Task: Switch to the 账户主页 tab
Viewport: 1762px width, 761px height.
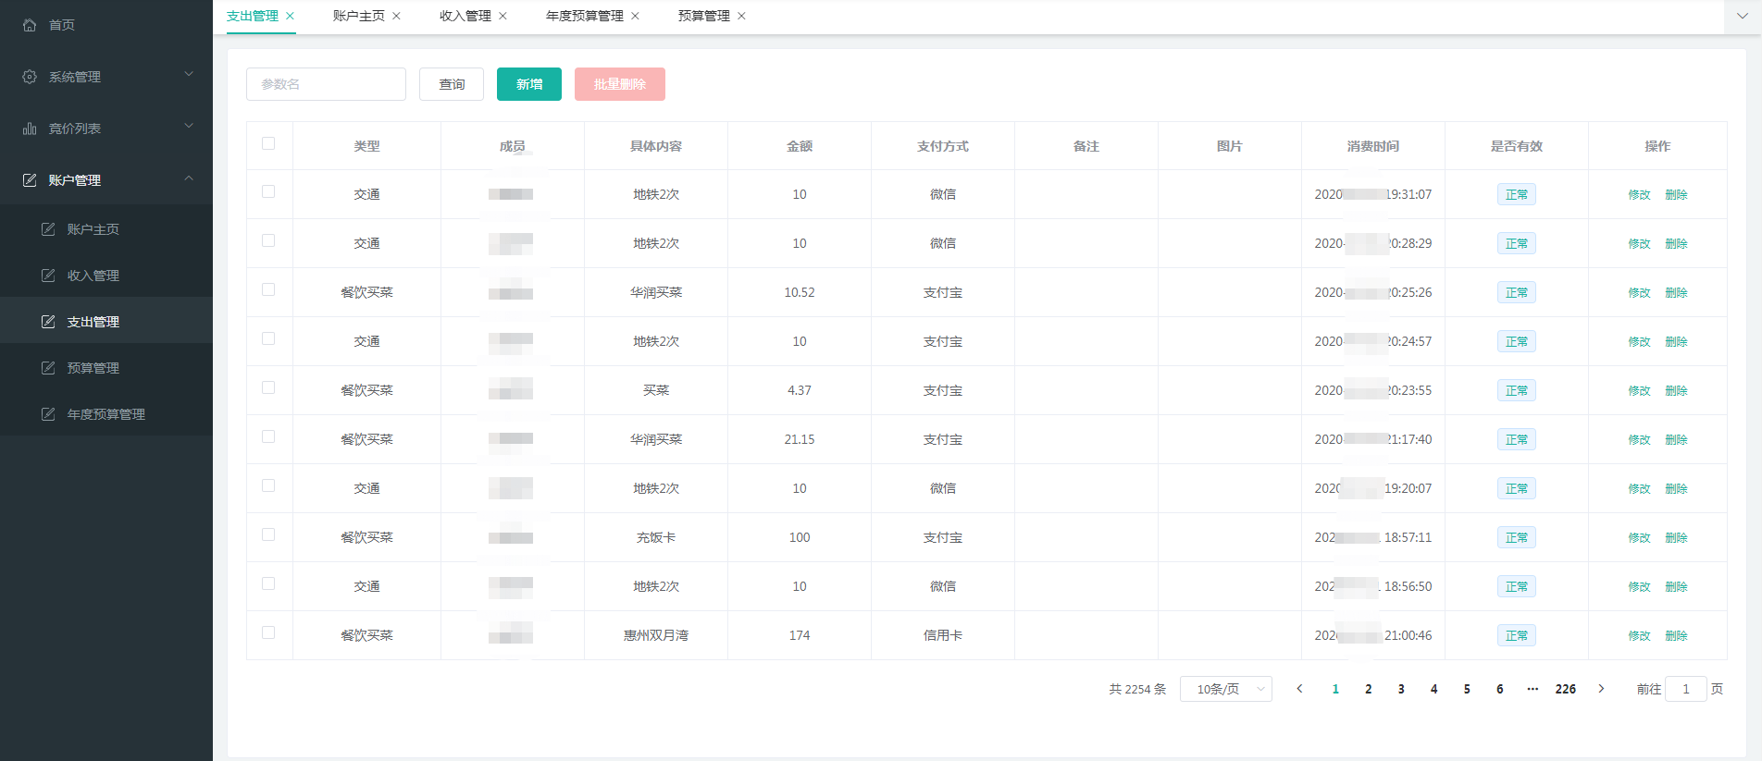Action: tap(359, 16)
